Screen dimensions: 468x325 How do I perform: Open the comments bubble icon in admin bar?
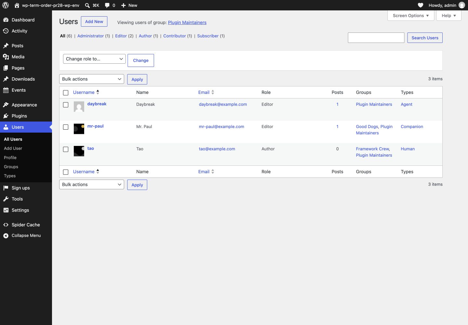(x=107, y=5)
